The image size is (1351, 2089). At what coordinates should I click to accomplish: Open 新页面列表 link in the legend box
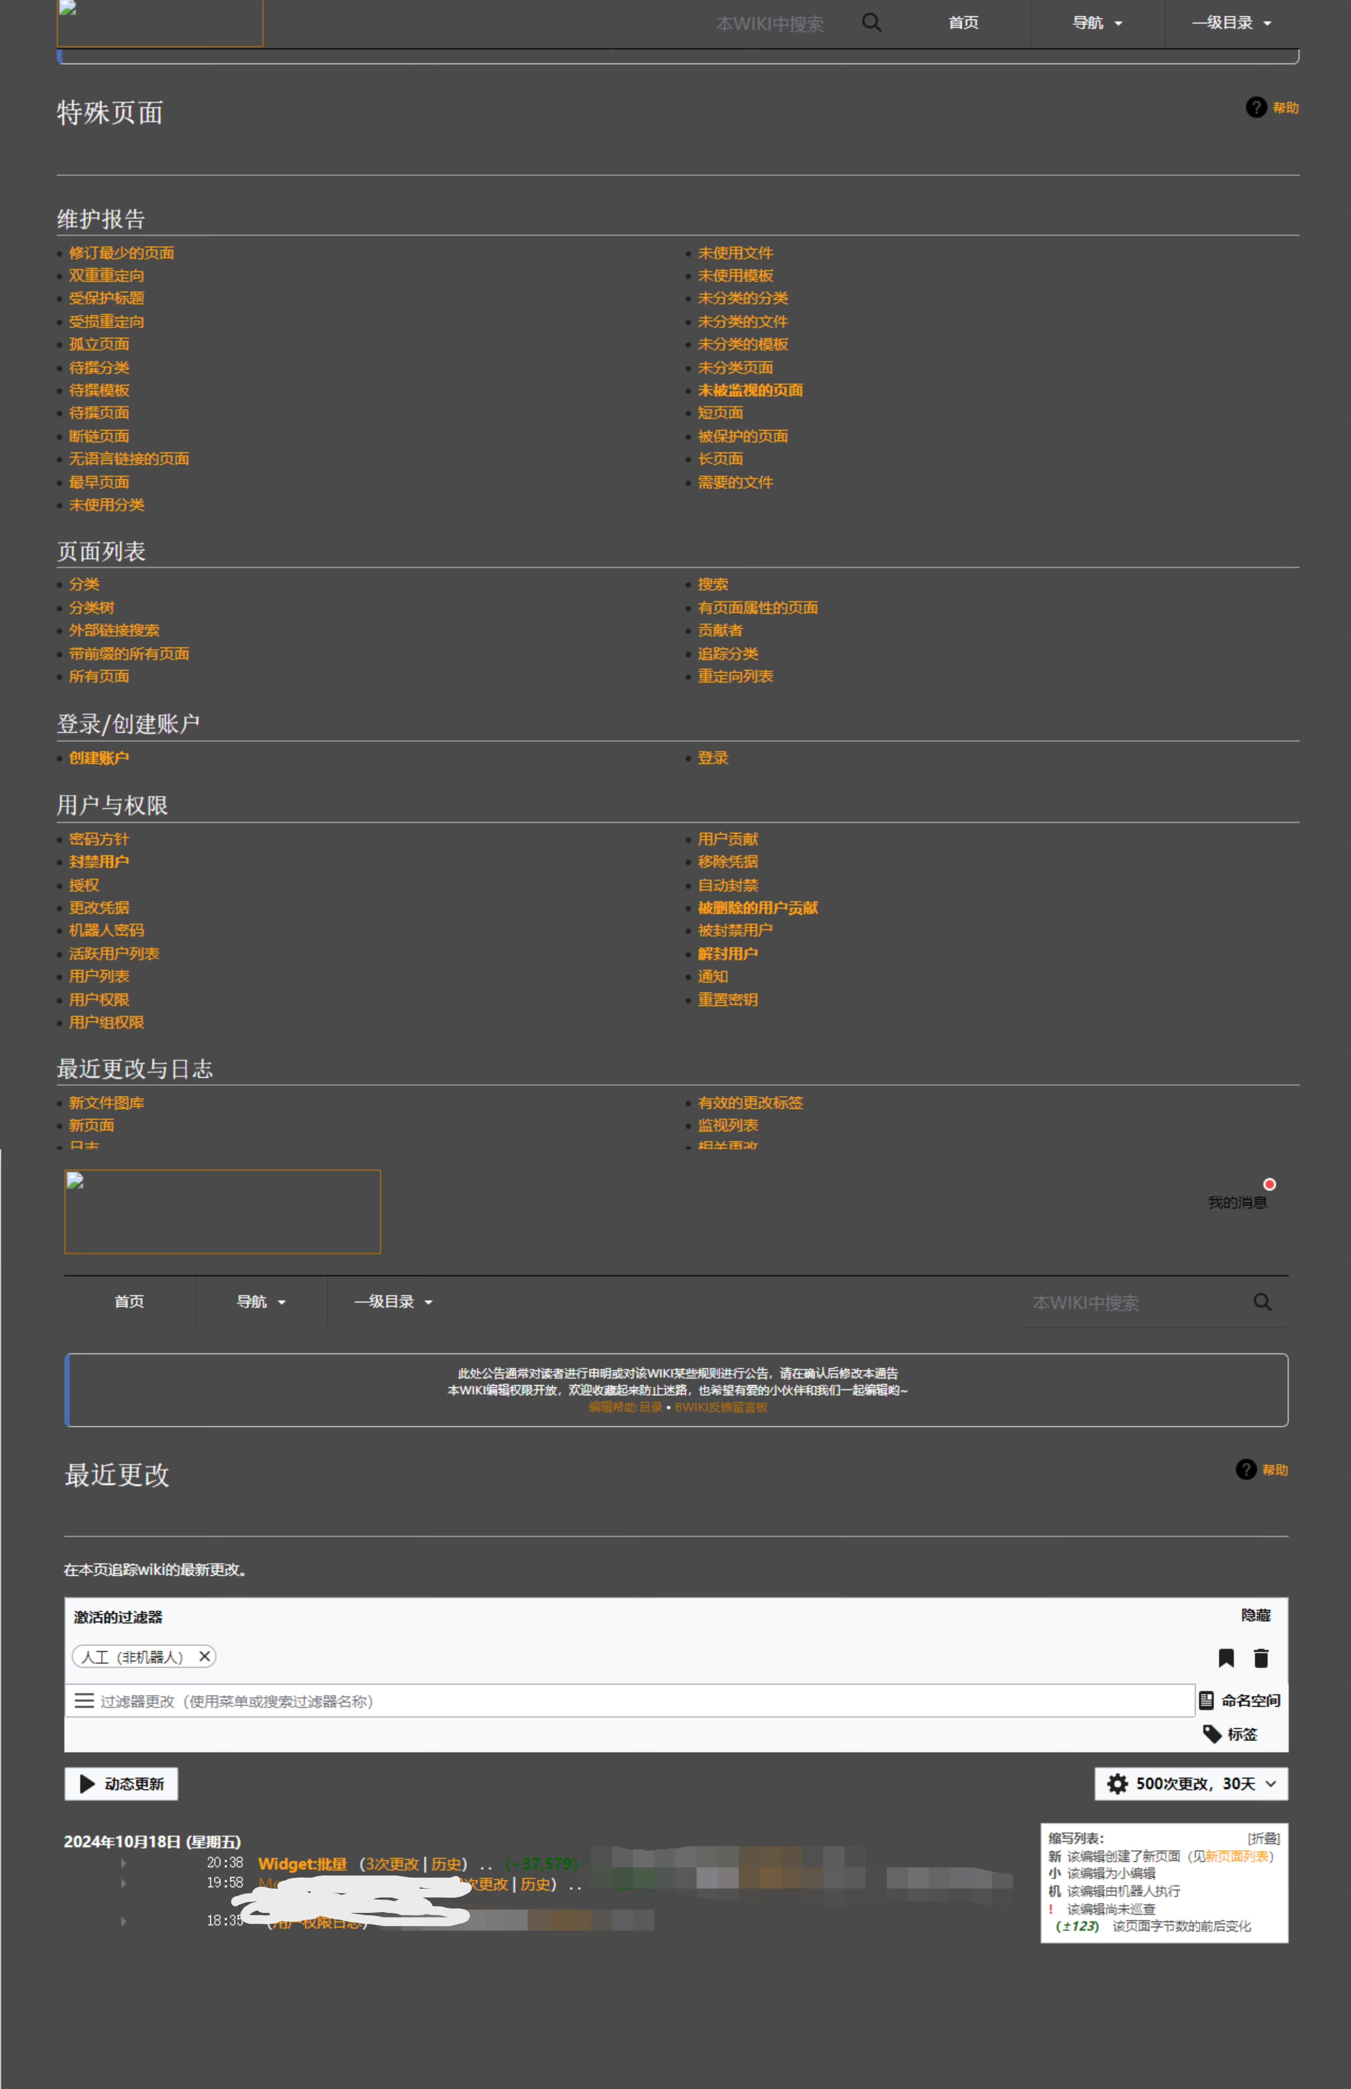[x=1236, y=1856]
